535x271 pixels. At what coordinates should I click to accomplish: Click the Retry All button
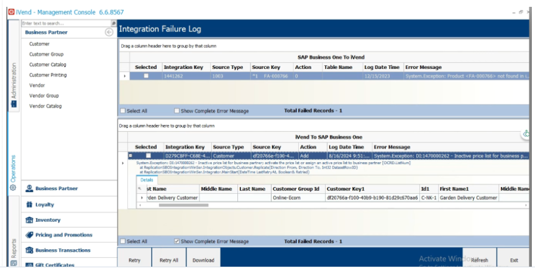pyautogui.click(x=169, y=258)
